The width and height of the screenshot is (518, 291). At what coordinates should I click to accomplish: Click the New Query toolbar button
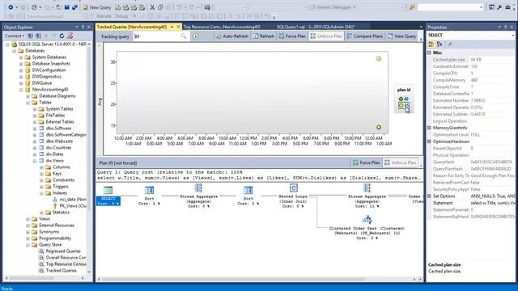(x=97, y=7)
